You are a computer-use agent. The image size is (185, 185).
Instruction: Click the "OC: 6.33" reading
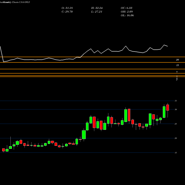127,8
